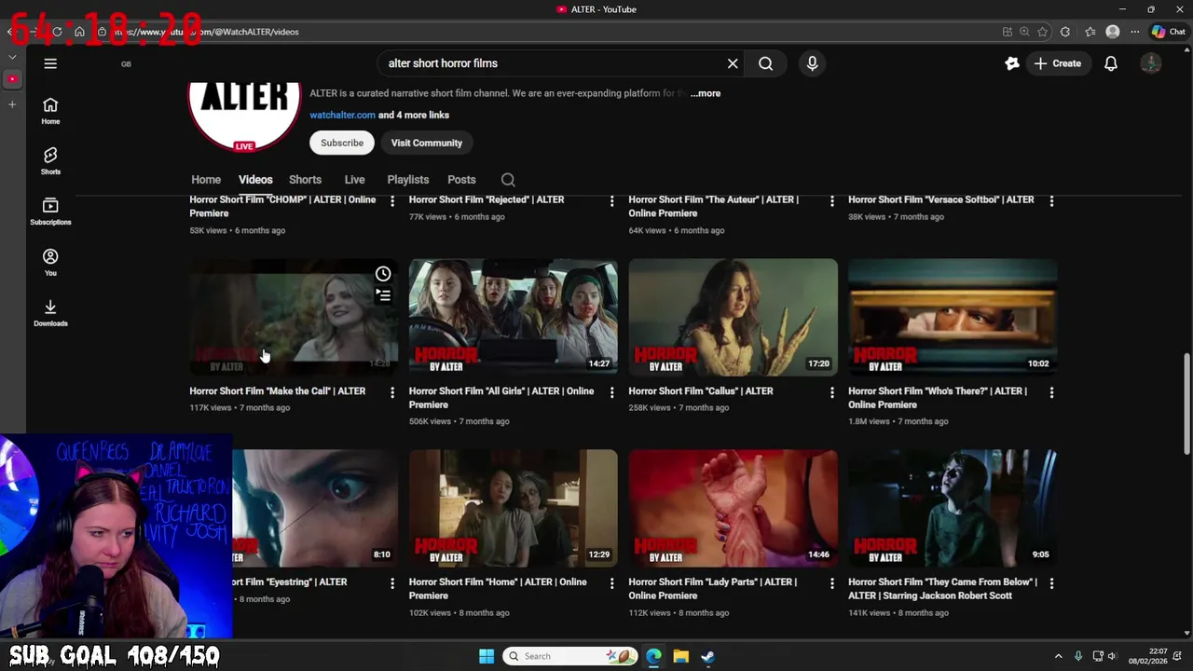Play They Came From Below thumbnail
The height and width of the screenshot is (671, 1193).
pyautogui.click(x=953, y=508)
